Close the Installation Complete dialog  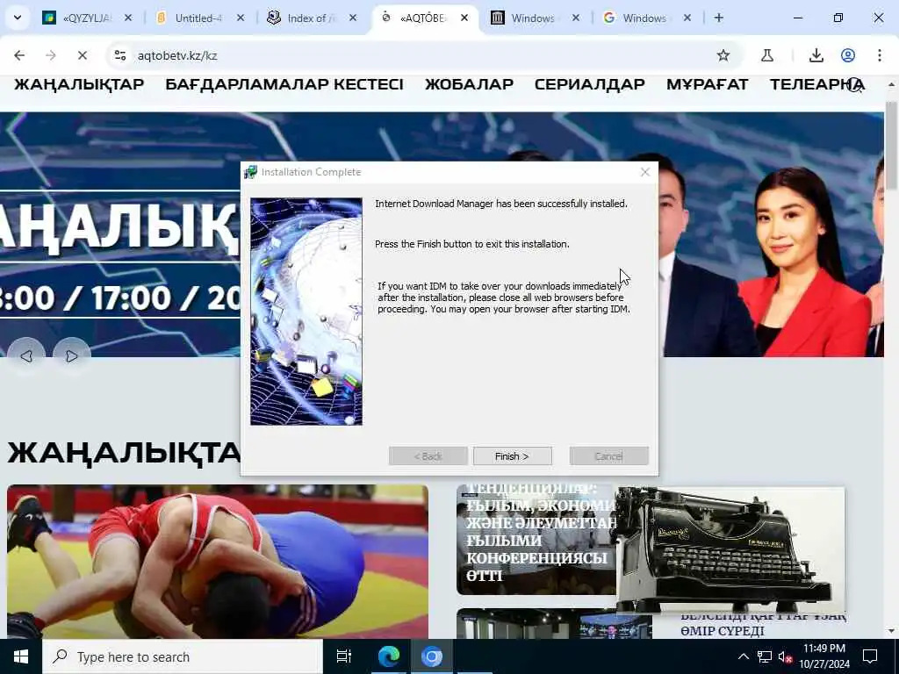[645, 172]
